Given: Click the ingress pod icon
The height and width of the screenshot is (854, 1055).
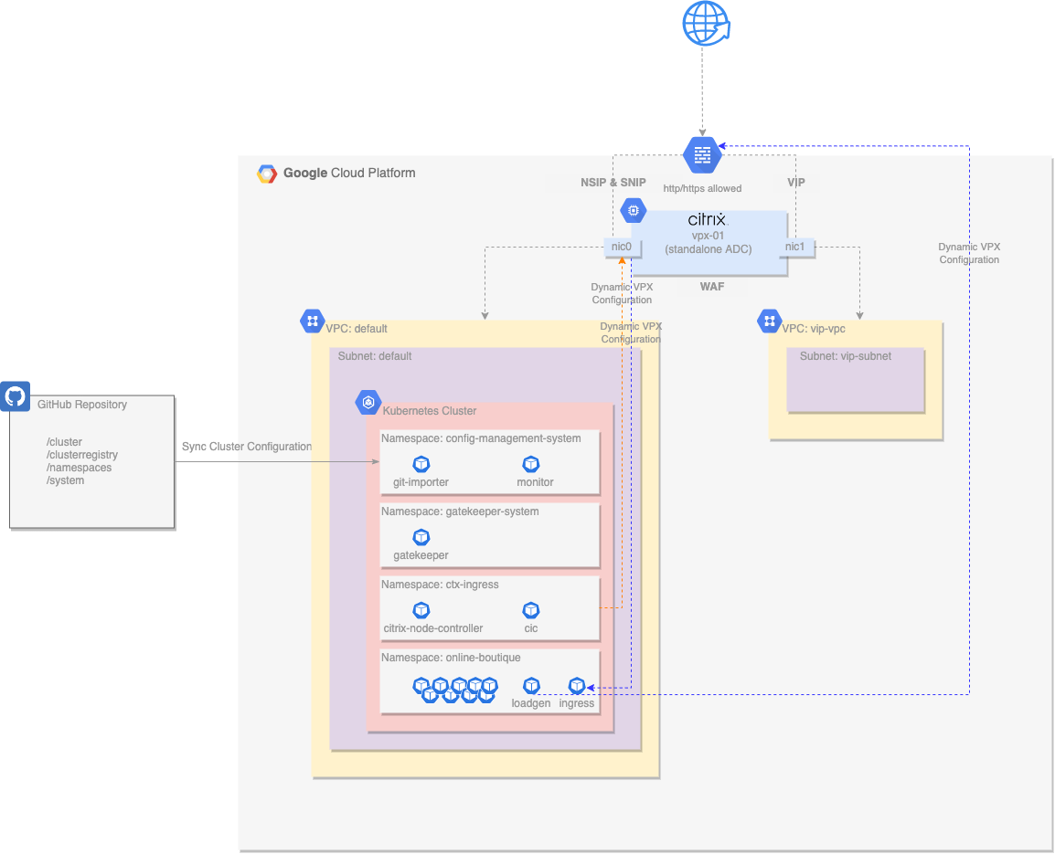Looking at the screenshot, I should tap(576, 685).
